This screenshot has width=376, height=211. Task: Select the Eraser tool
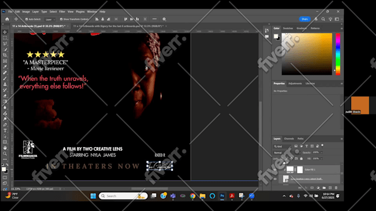(5, 96)
